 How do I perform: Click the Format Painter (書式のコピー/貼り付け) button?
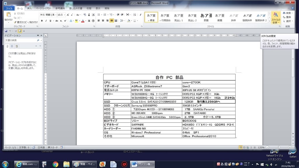[x=26, y=22]
